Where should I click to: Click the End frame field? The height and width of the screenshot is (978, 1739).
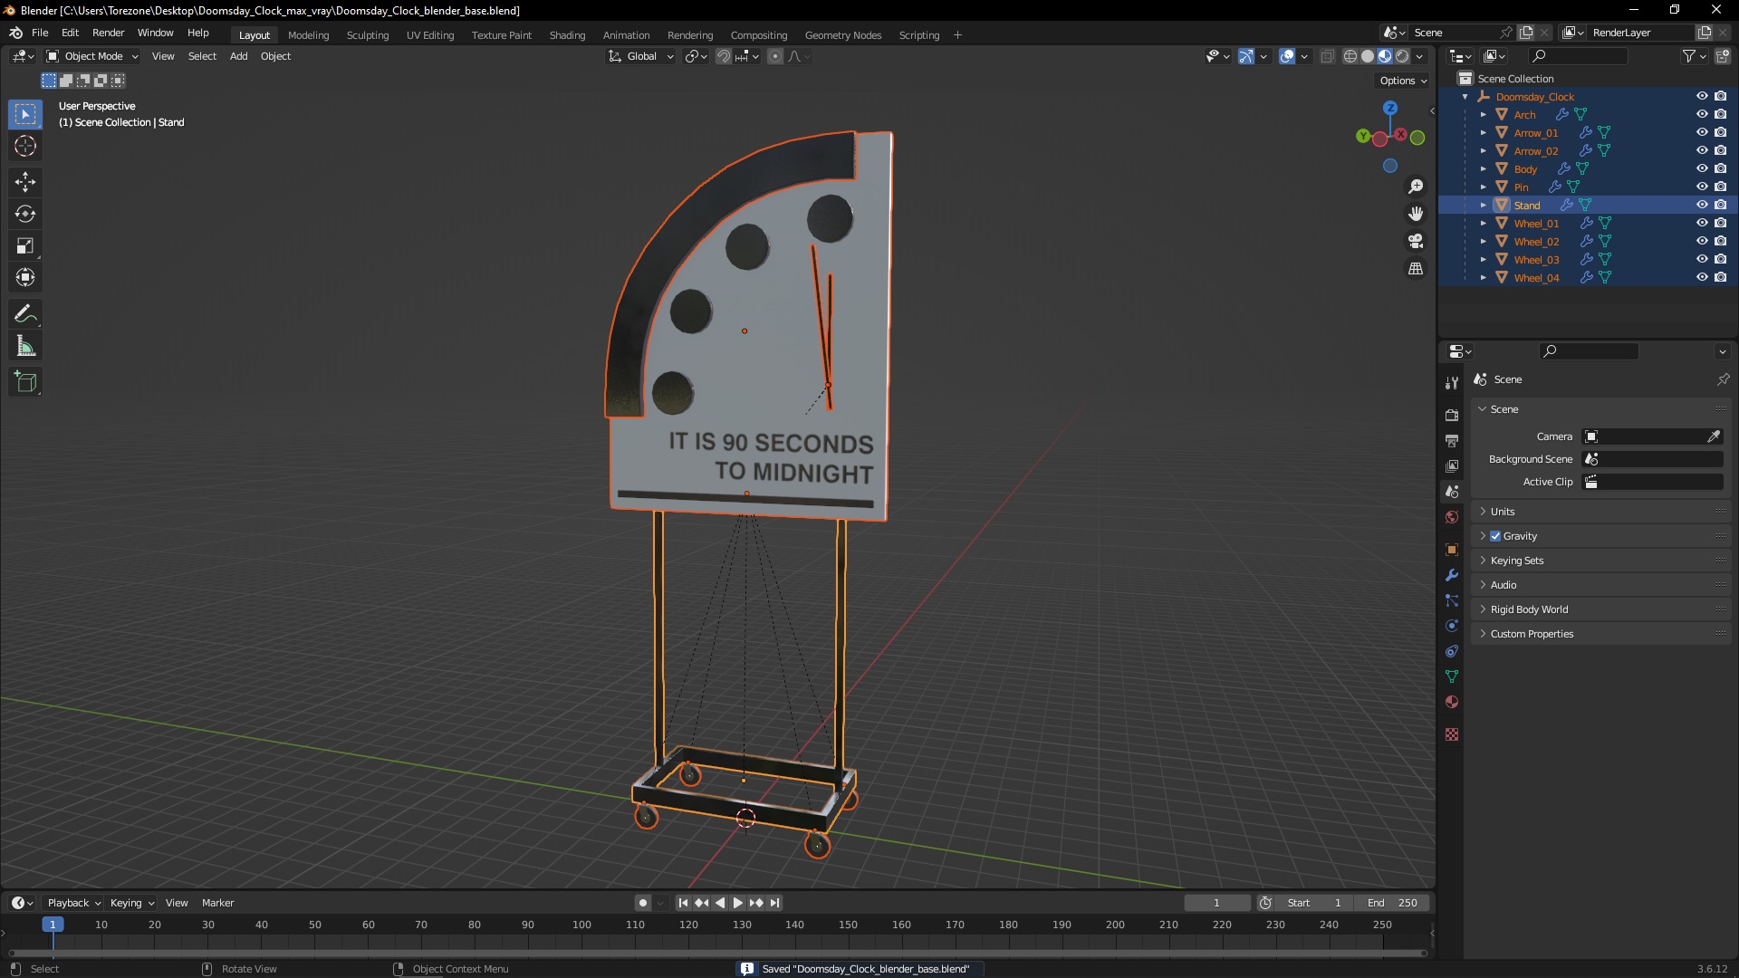(1392, 903)
